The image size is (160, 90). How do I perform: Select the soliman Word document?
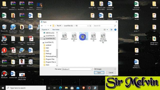pyautogui.click(x=31, y=16)
